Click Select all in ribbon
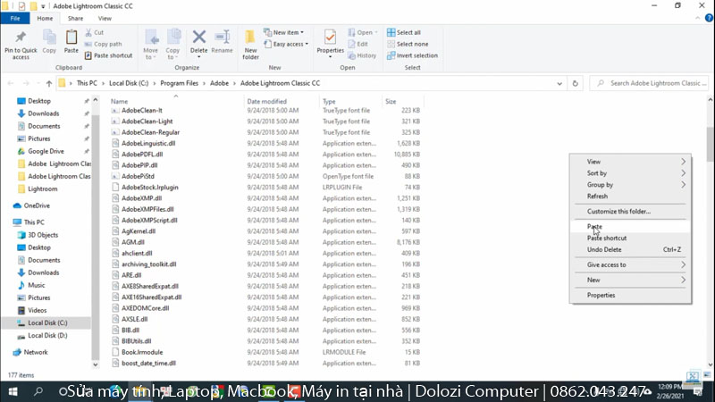Viewport: 715px width, 402px height. click(411, 32)
